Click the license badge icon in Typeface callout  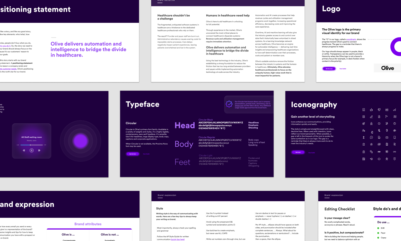229,104
